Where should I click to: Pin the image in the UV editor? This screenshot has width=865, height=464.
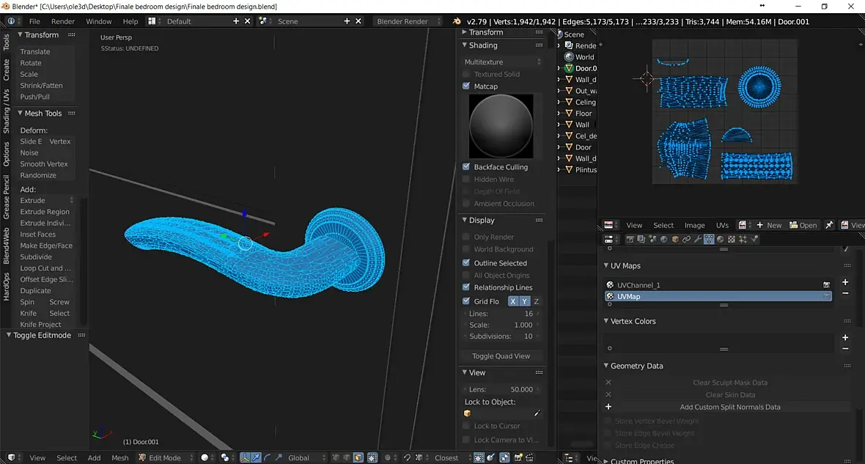829,225
